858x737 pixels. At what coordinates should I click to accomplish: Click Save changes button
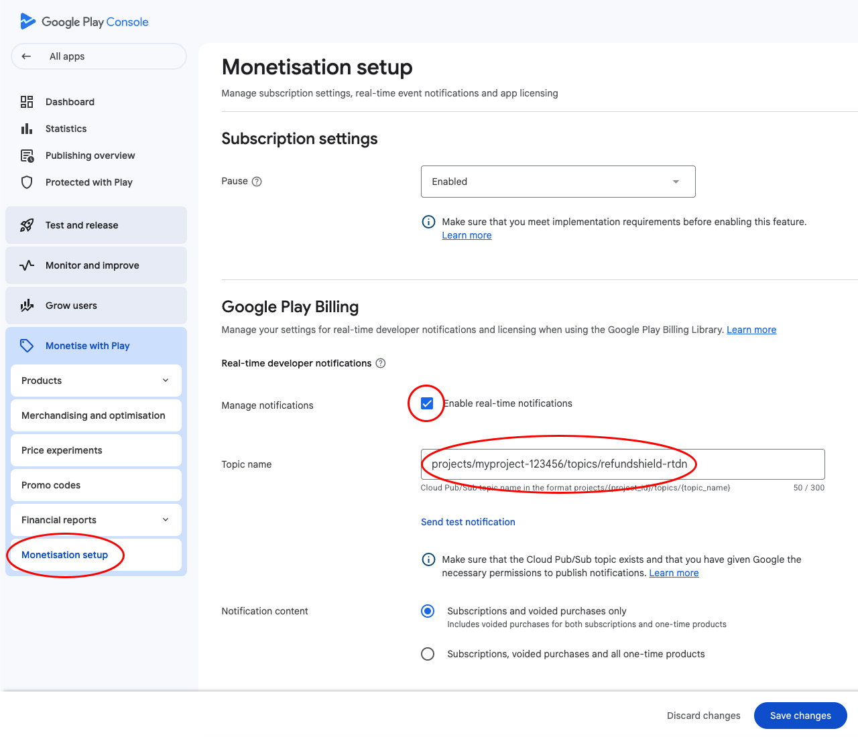click(800, 716)
